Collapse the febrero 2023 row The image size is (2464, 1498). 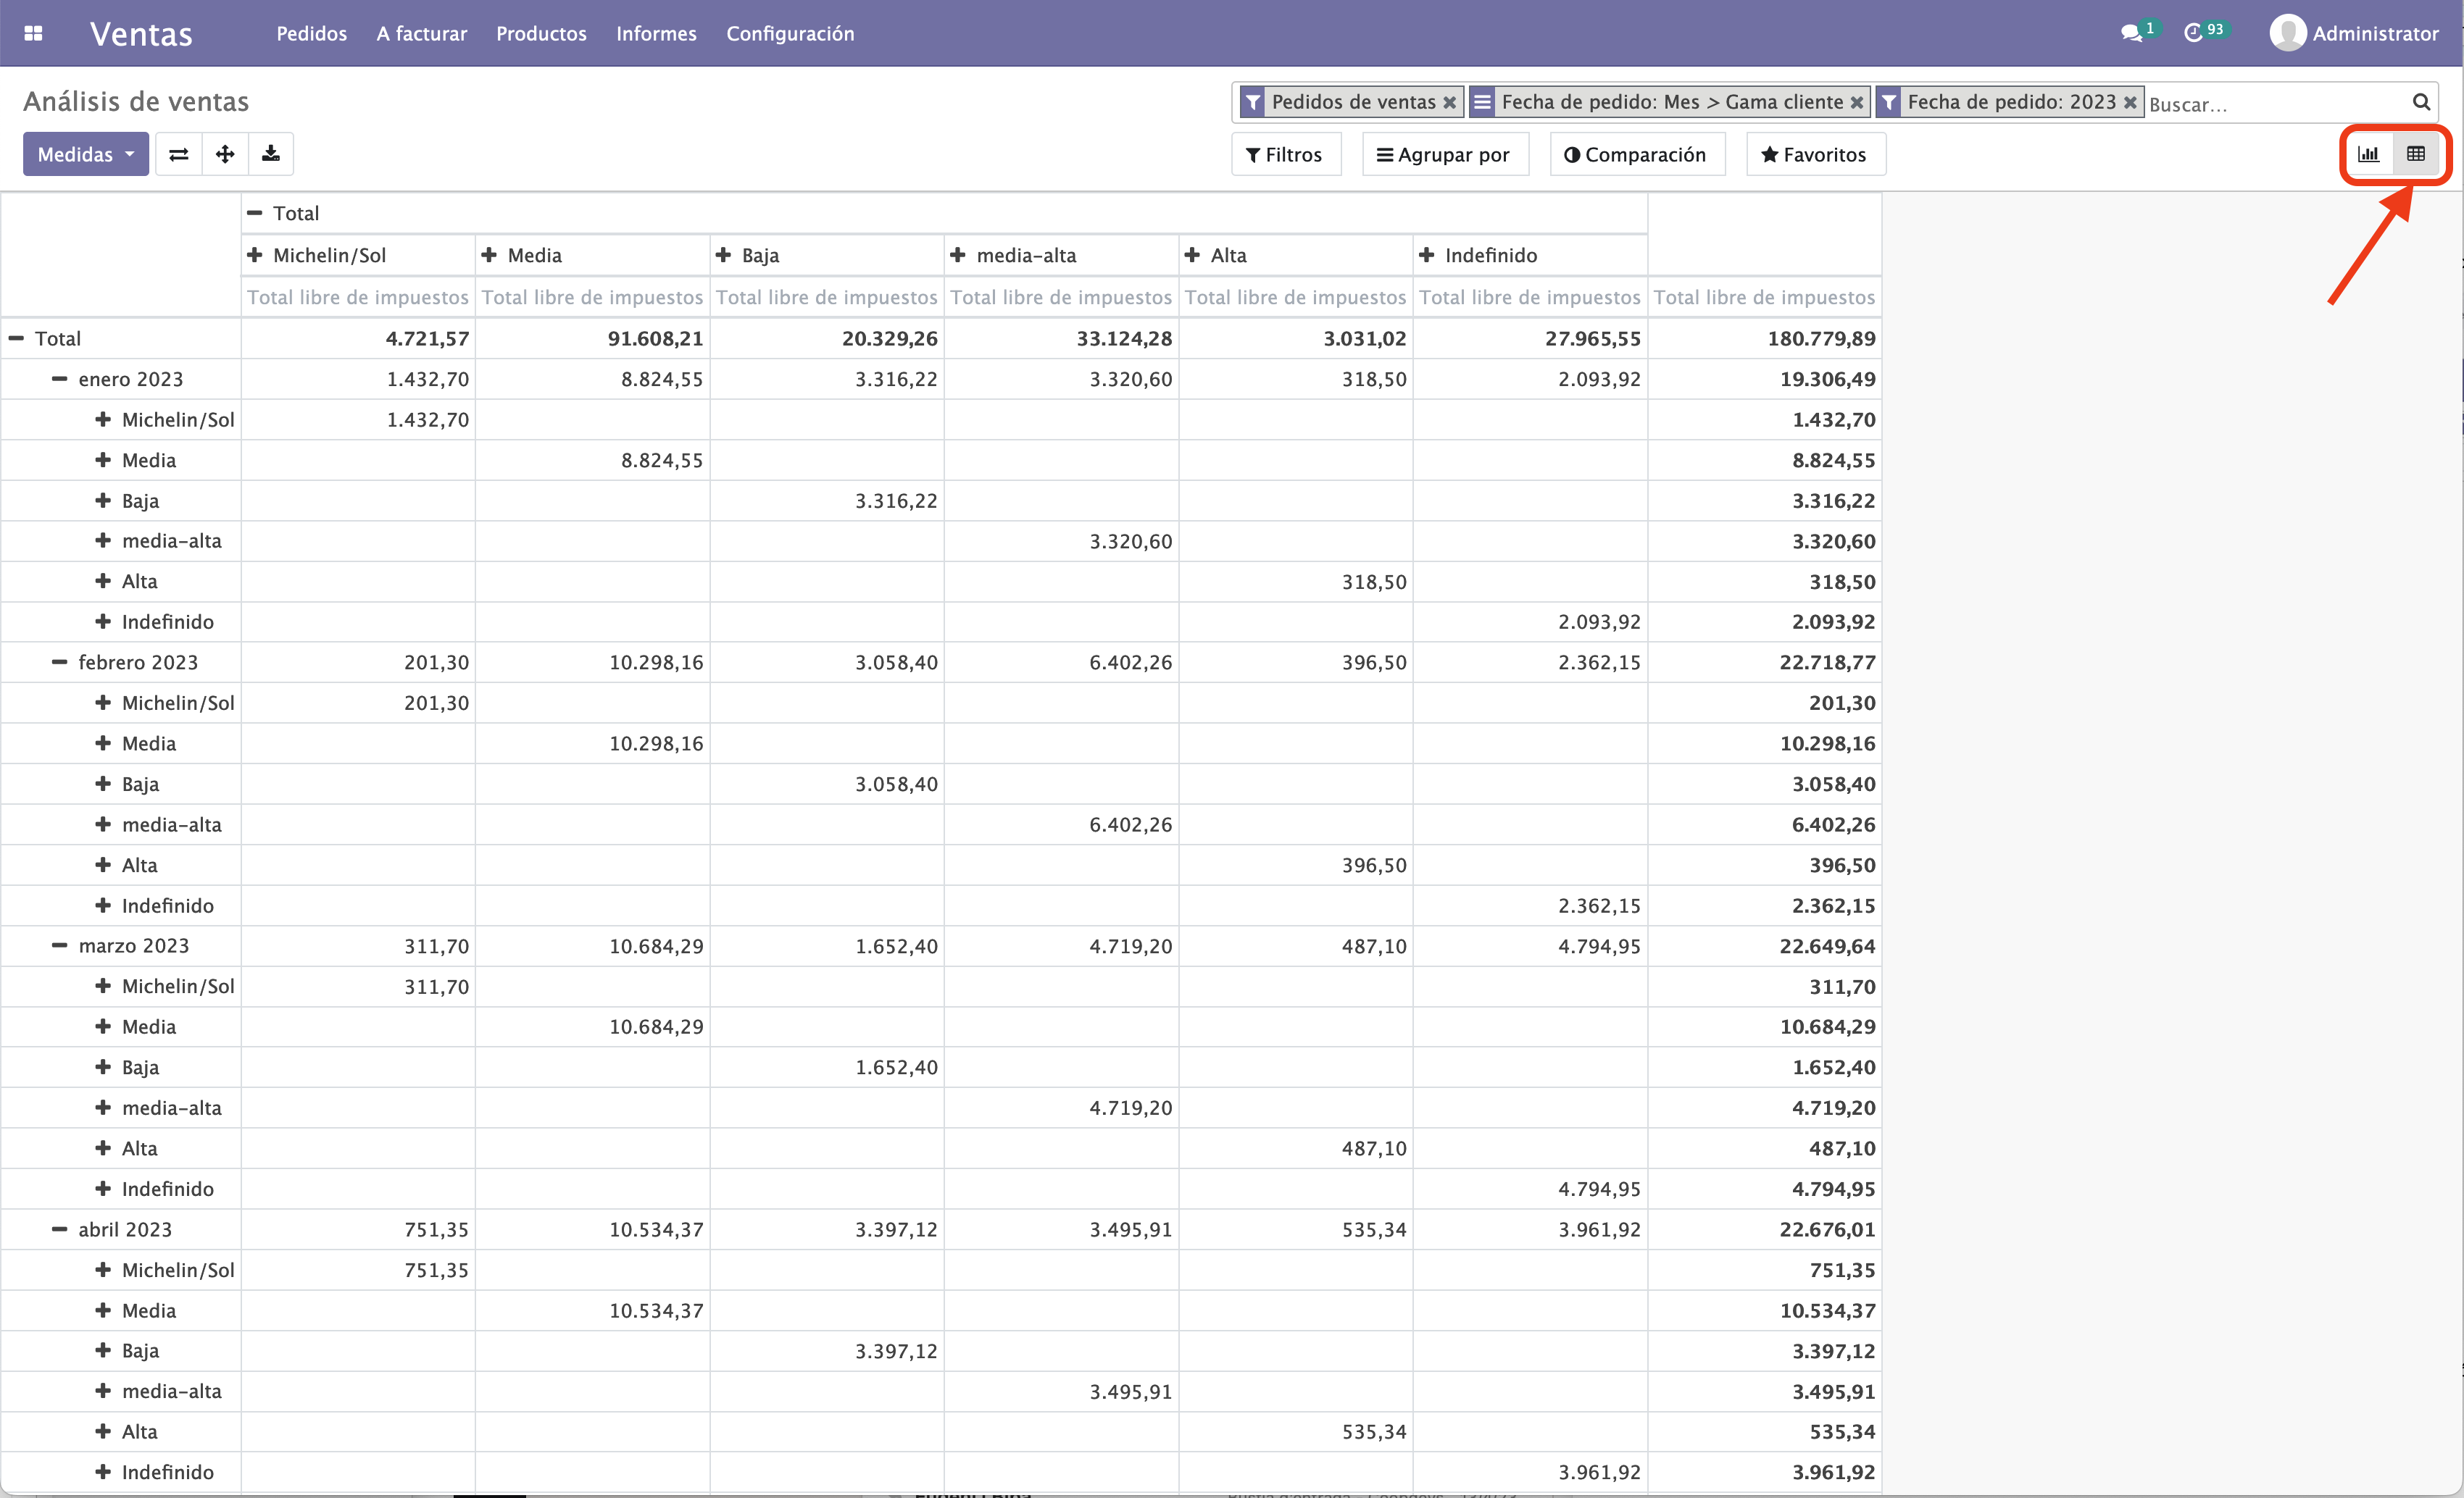click(121, 661)
